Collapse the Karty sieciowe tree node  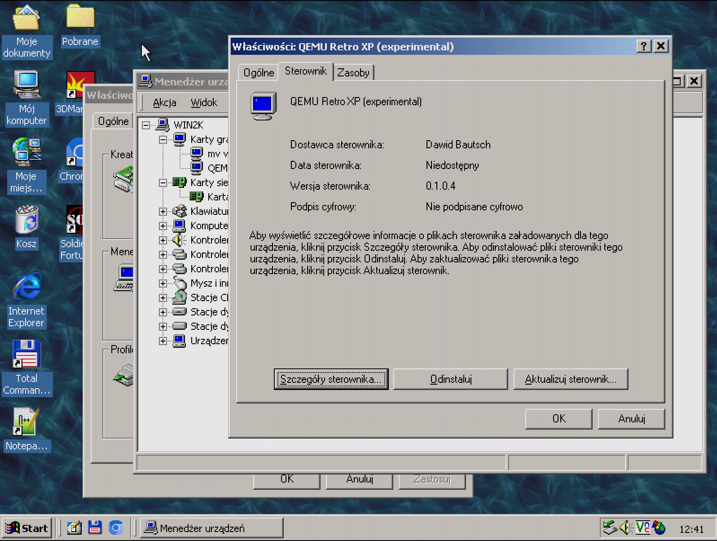(x=163, y=183)
